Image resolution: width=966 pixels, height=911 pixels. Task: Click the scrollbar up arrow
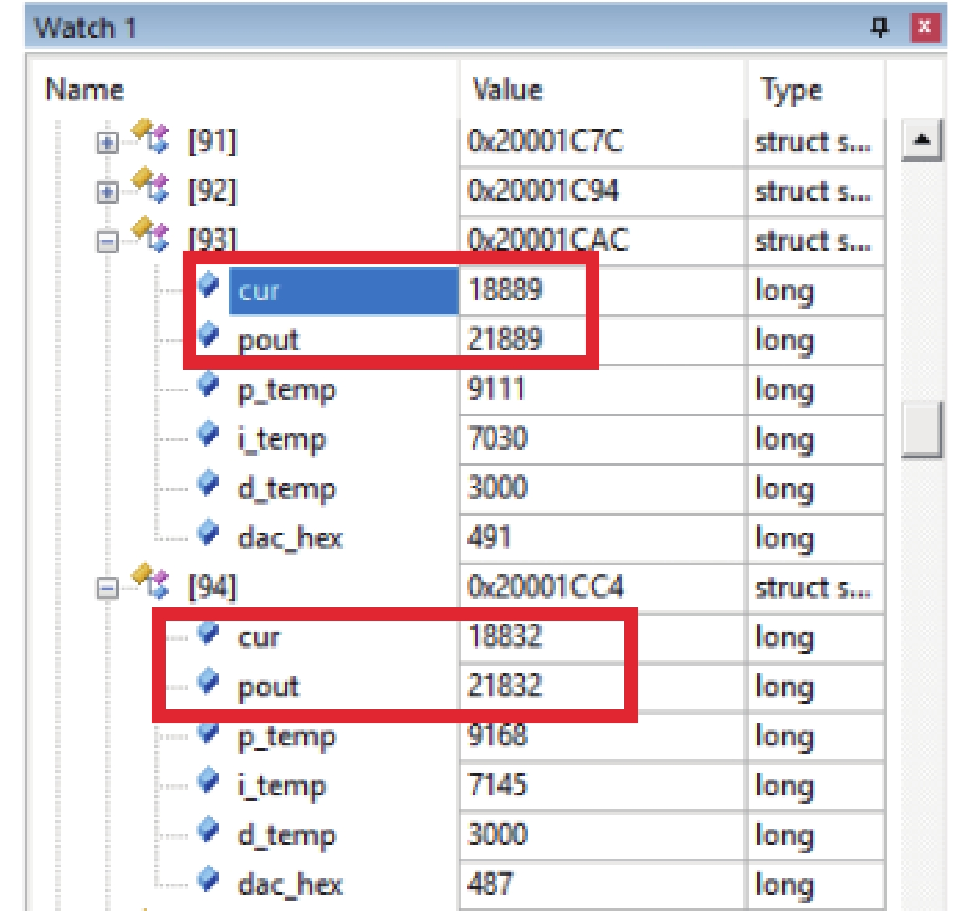pos(921,139)
